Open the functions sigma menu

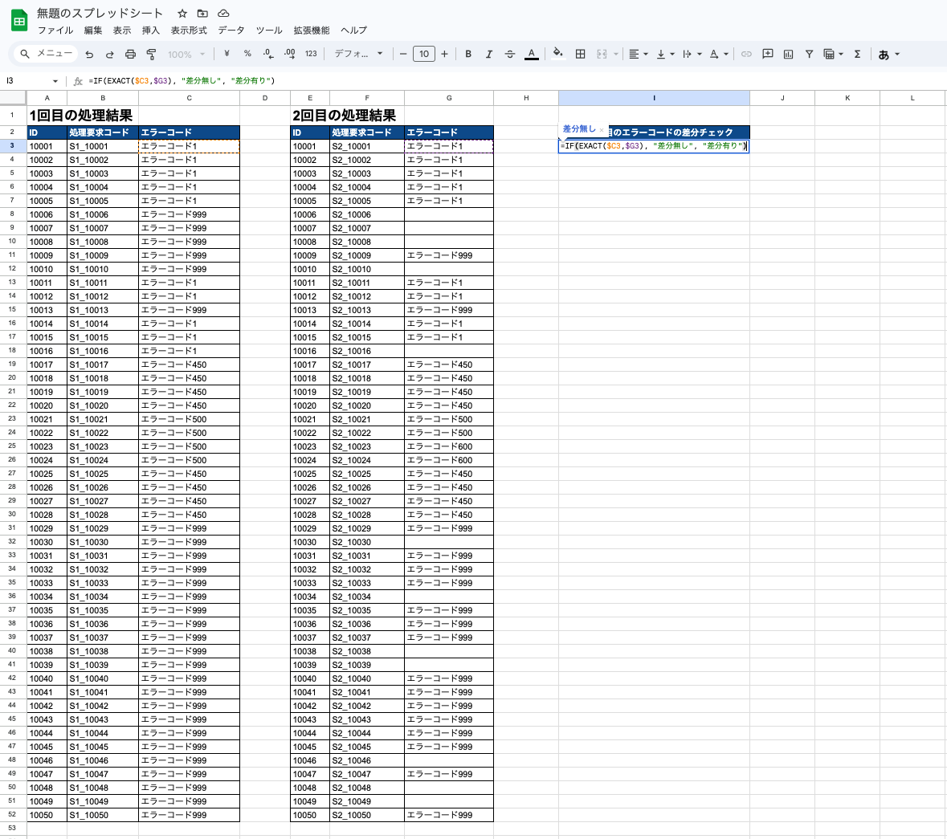pos(857,54)
